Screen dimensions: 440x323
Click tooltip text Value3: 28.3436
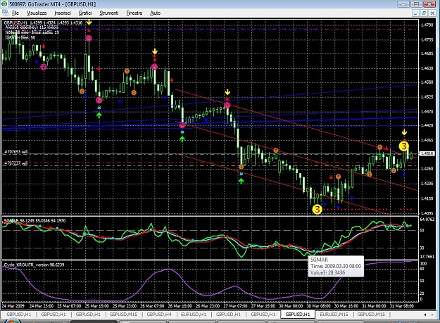click(328, 272)
